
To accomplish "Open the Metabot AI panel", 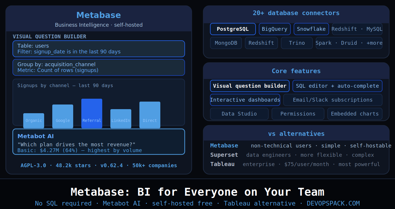I will [x=99, y=142].
